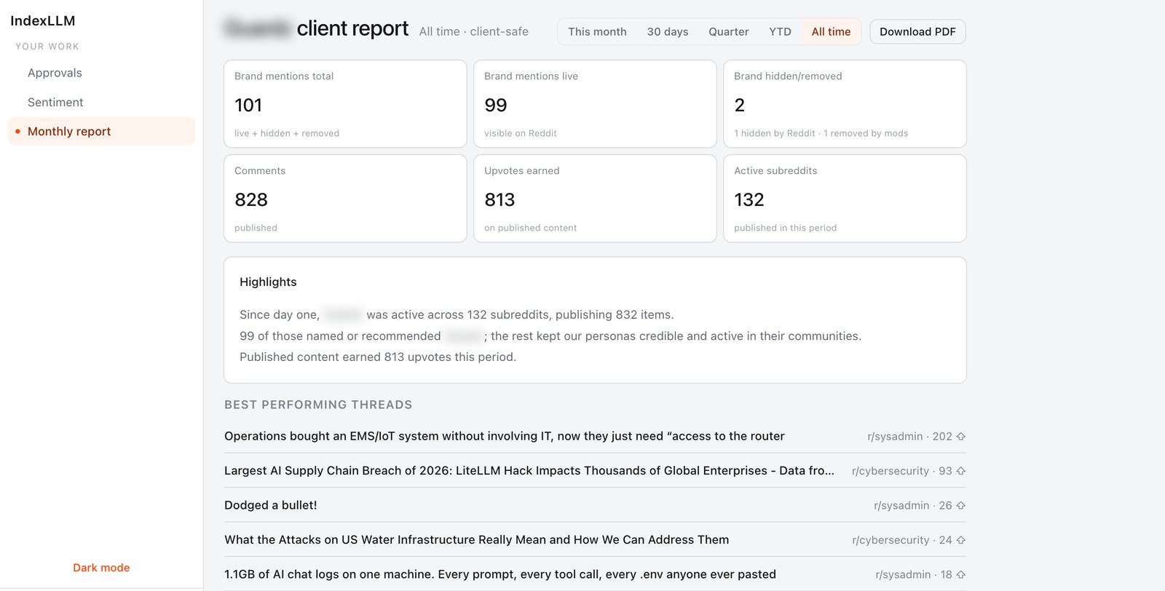
Task: Click the 'r/sysadmin · 202' label
Action: (x=909, y=437)
